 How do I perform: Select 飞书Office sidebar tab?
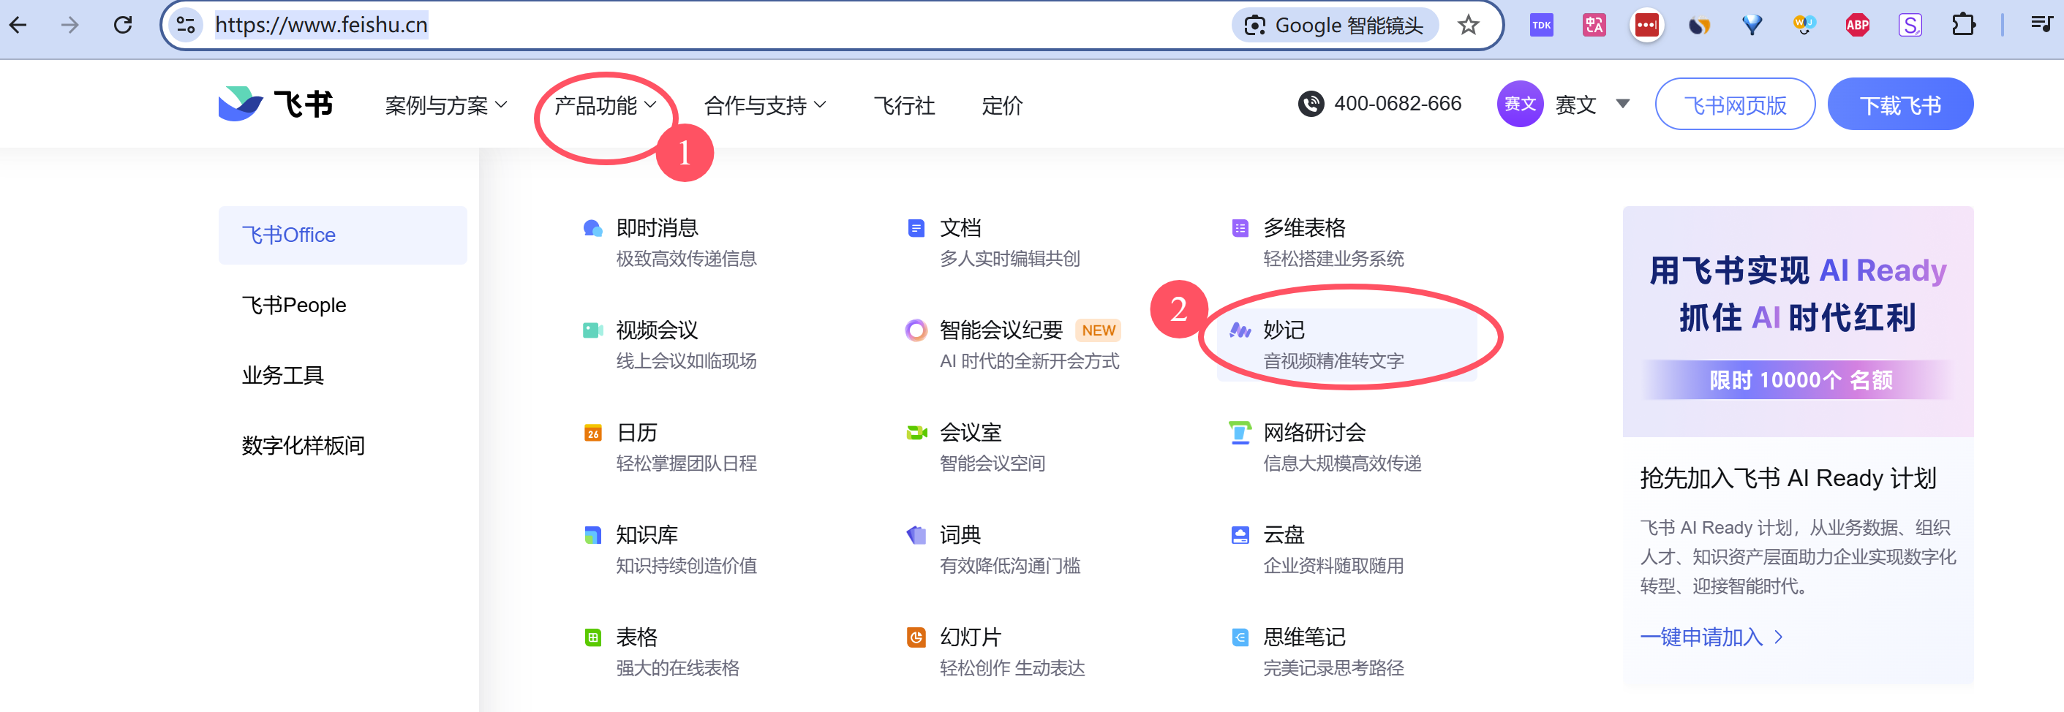tap(343, 235)
